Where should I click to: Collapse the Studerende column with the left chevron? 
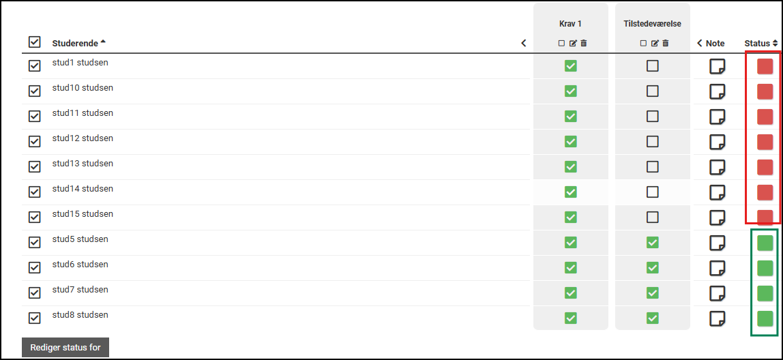pyautogui.click(x=523, y=43)
